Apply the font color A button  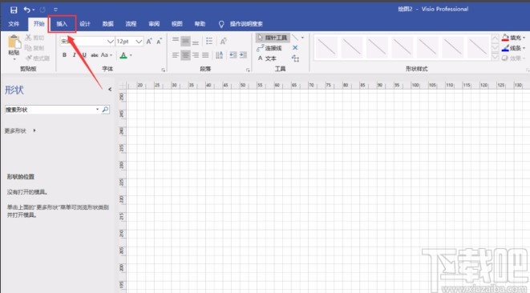coord(123,55)
